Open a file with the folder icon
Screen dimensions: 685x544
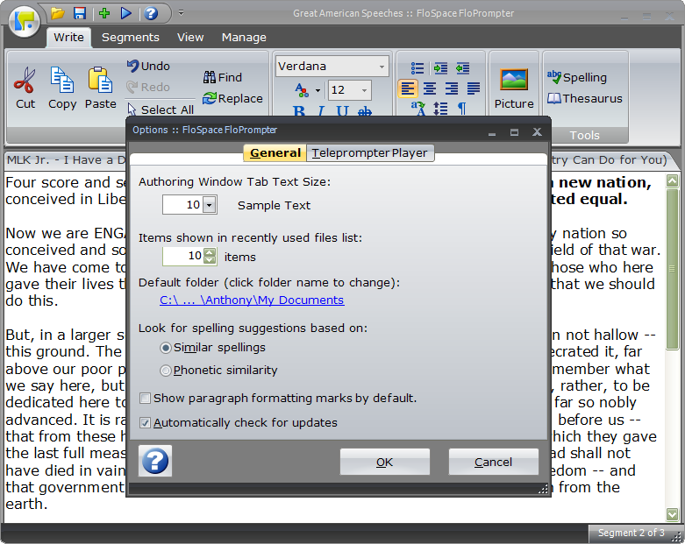[57, 13]
